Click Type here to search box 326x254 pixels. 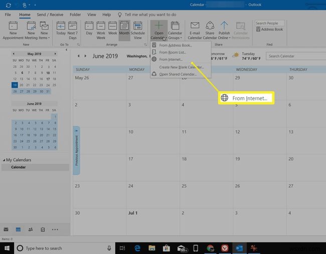[65, 248]
